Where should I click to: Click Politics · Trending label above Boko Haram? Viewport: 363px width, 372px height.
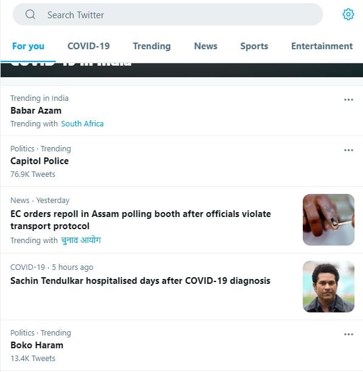41,333
